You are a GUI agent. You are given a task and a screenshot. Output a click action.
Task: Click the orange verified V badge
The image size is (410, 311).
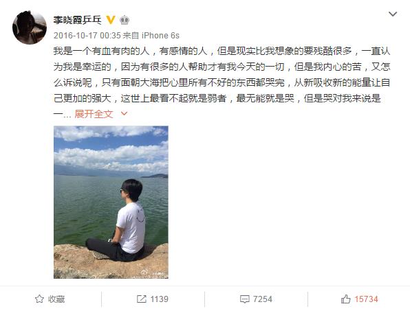(111, 20)
